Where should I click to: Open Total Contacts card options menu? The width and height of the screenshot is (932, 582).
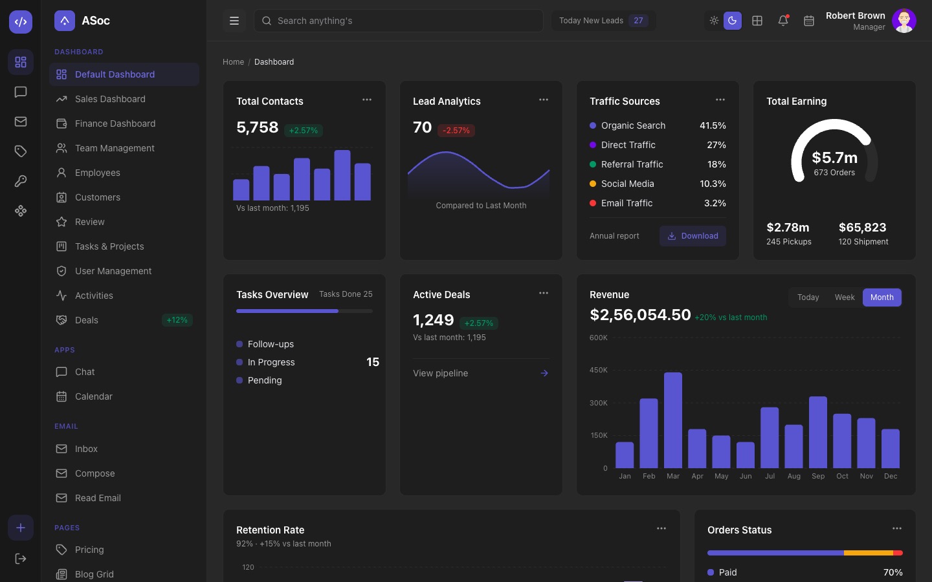pos(367,100)
